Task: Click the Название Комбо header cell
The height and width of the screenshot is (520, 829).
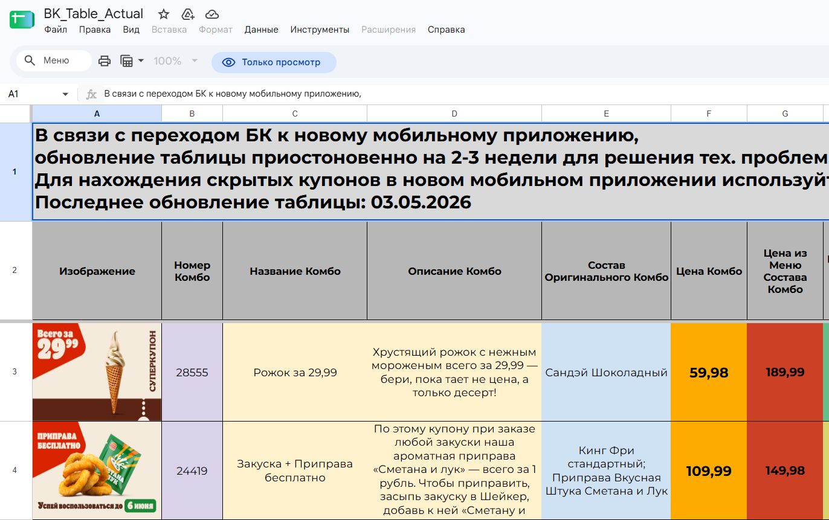Action: pyautogui.click(x=295, y=271)
